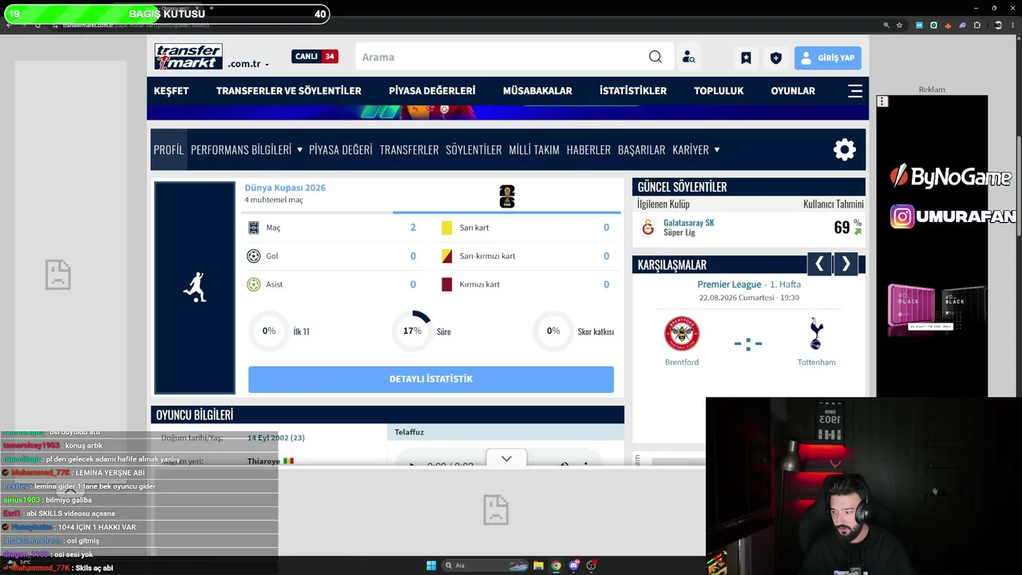Click the Galatasaray SK club crest
Viewport: 1022px width, 575px height.
pyautogui.click(x=648, y=228)
